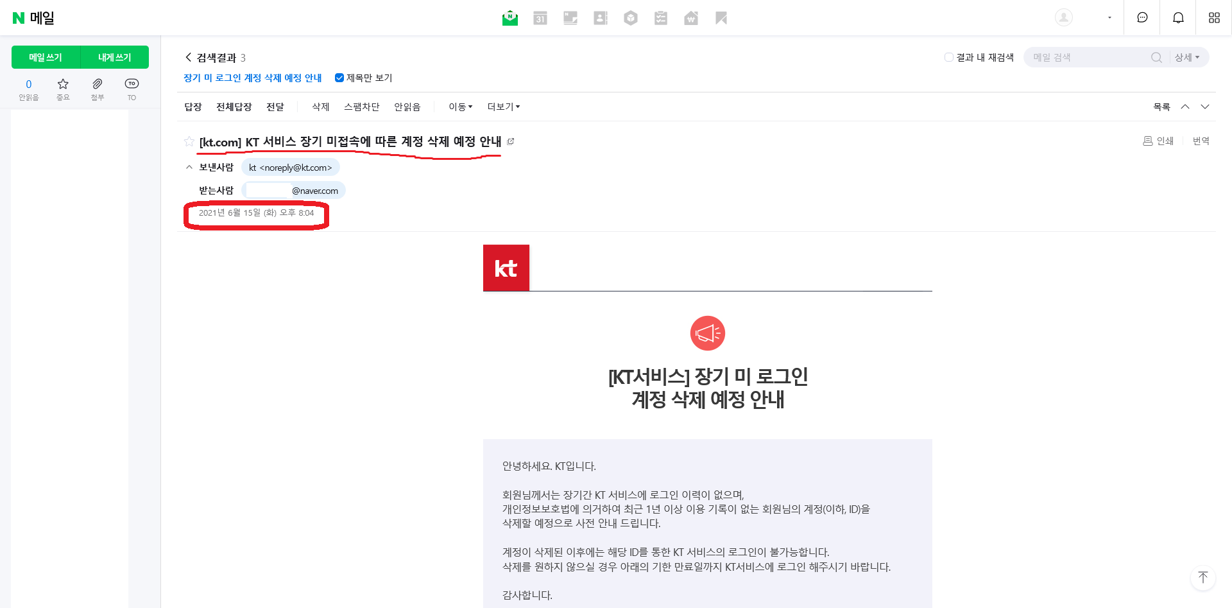
Task: Open the 상세 search options dropdown
Action: [1187, 57]
